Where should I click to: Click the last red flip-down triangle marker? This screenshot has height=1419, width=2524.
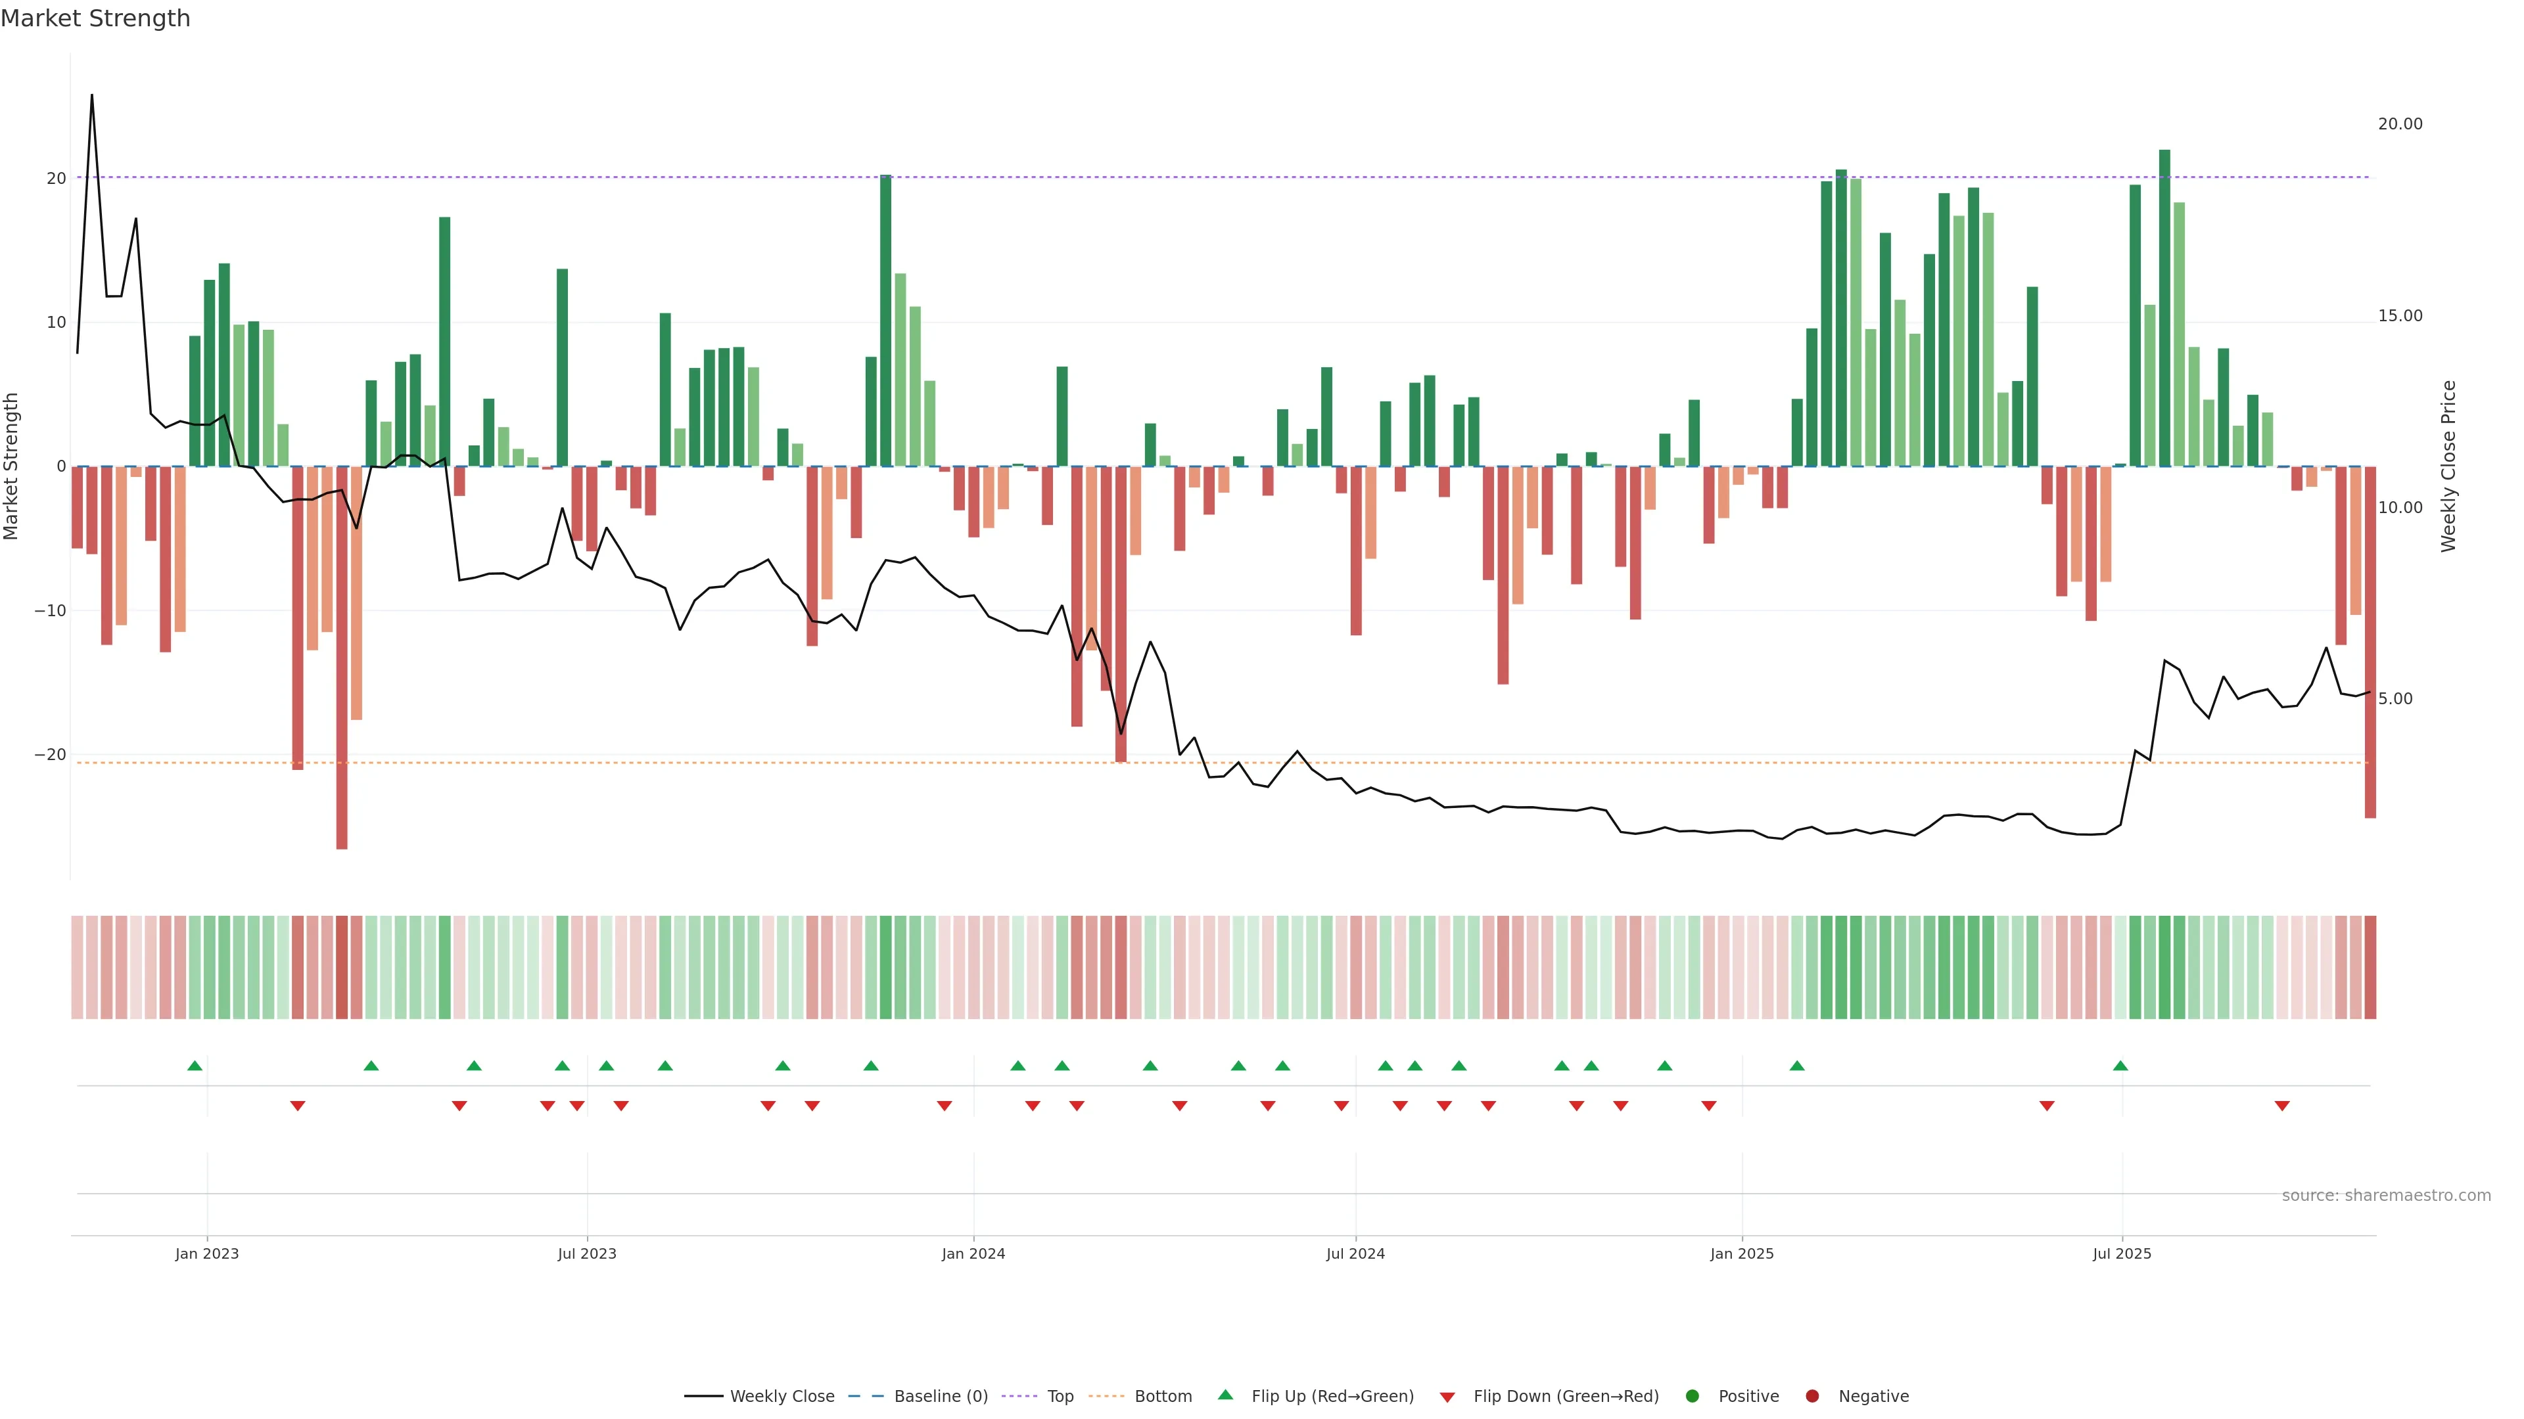point(2282,1106)
